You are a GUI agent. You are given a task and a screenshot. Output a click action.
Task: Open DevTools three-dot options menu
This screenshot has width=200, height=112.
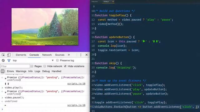tap(81, 55)
